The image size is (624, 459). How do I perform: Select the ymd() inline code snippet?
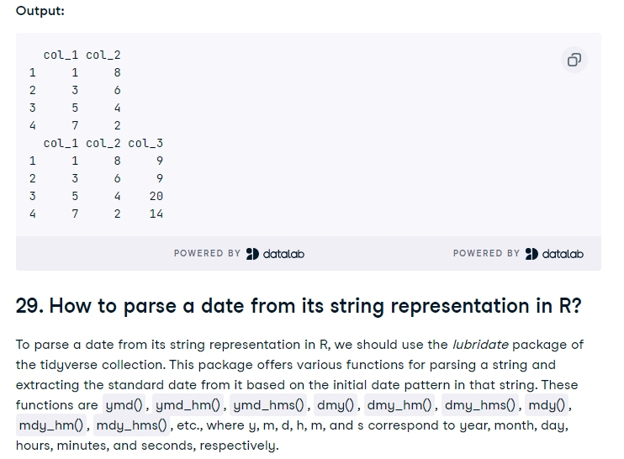[124, 405]
